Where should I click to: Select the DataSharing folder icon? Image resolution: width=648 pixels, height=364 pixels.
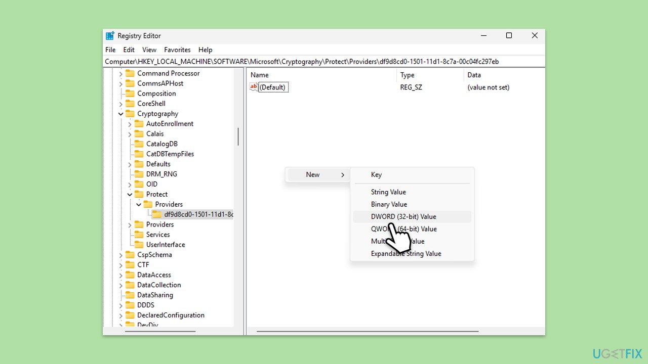[x=130, y=295]
